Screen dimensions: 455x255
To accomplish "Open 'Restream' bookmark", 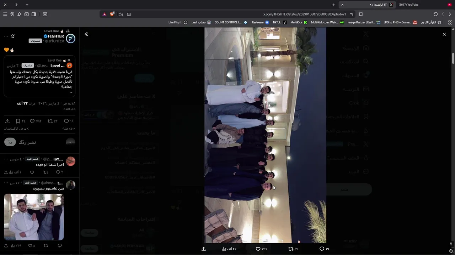I will pyautogui.click(x=260, y=22).
